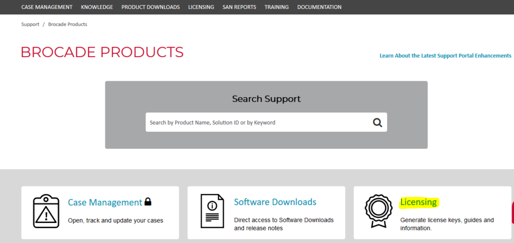Open the Case Management menu in the top bar
Viewport: 514px width, 243px height.
47,7
